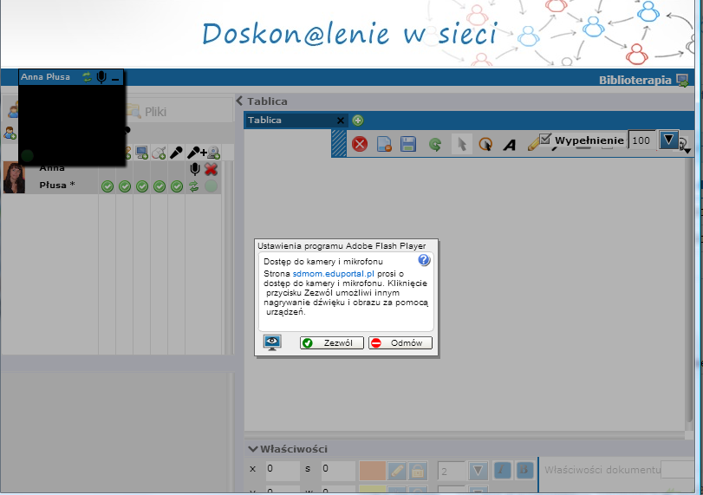Select the pointer arrow tool
The height and width of the screenshot is (495, 703).
point(462,145)
